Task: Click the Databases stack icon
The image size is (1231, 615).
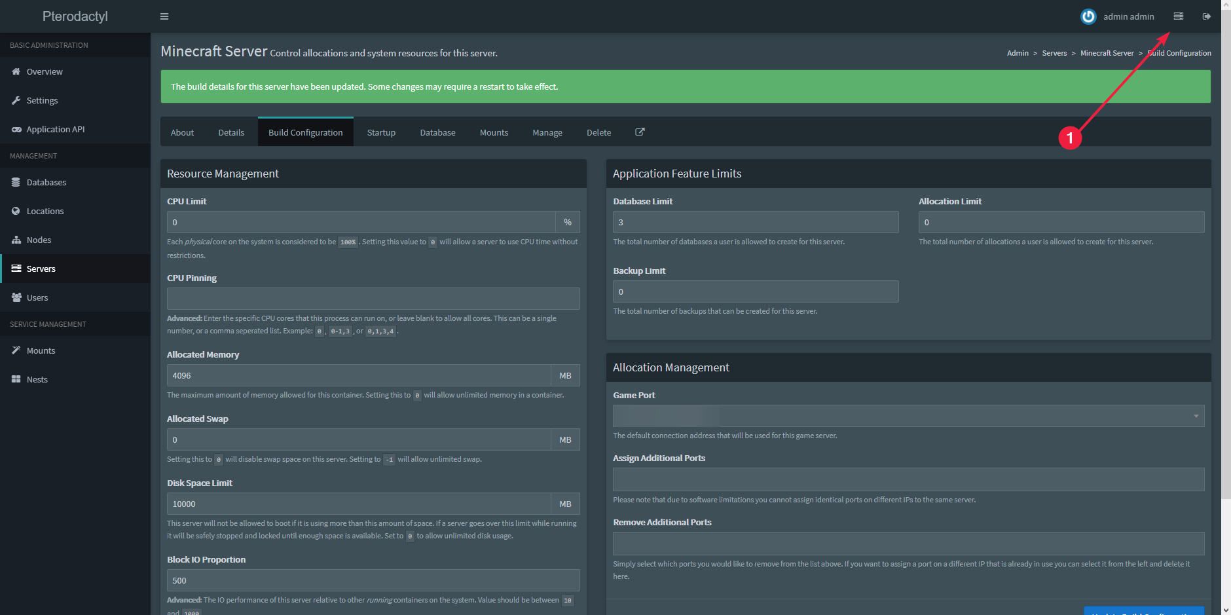Action: point(16,182)
